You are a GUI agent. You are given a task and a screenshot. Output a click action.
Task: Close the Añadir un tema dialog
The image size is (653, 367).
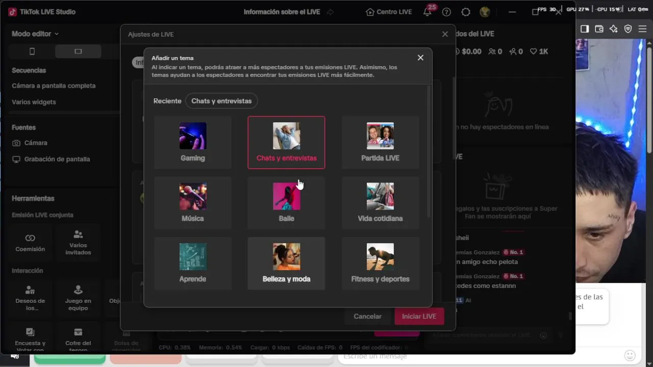pyautogui.click(x=420, y=58)
